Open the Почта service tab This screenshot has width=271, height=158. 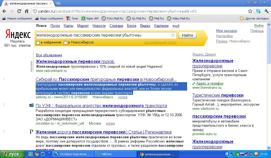click(55, 26)
